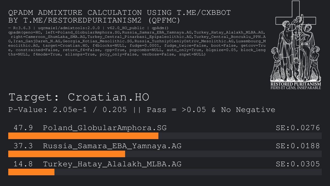Click the orange Yamnaya proportion bar
Viewport: 330px width, 186px height.
click(x=67, y=154)
